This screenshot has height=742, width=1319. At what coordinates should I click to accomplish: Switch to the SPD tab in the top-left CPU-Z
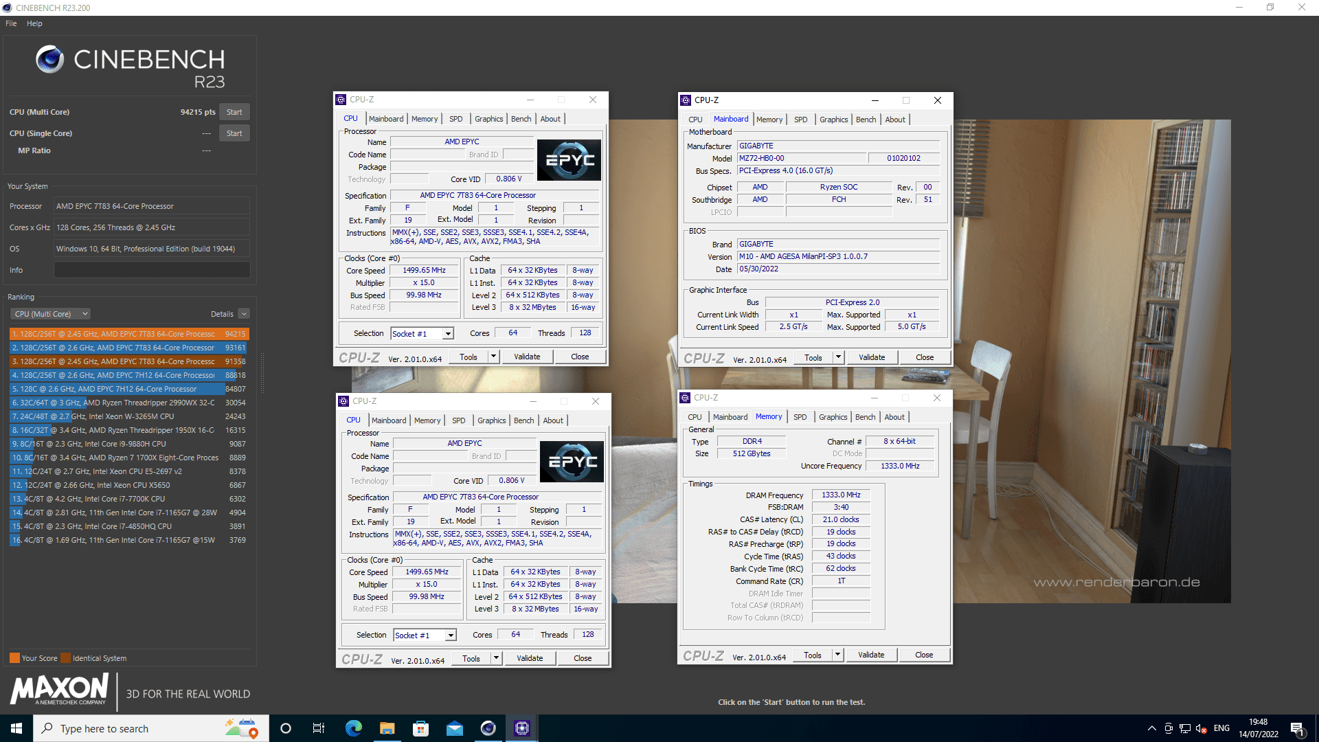[x=456, y=119]
